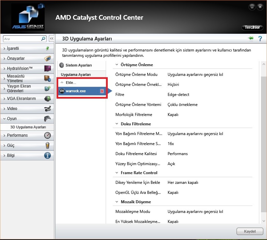This screenshot has width=267, height=240.
Task: Click the Oyun gamepad icon
Action: tap(48, 119)
